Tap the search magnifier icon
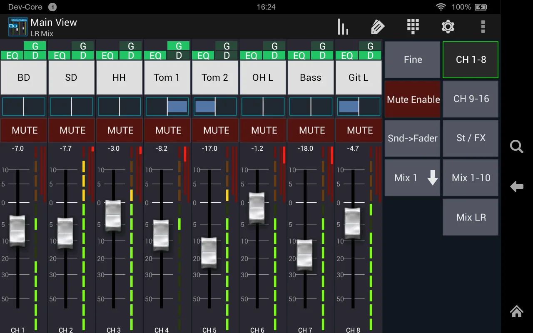This screenshot has width=533, height=333. click(x=516, y=147)
